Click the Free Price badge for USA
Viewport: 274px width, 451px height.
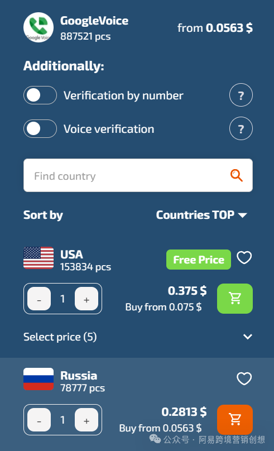click(x=198, y=260)
